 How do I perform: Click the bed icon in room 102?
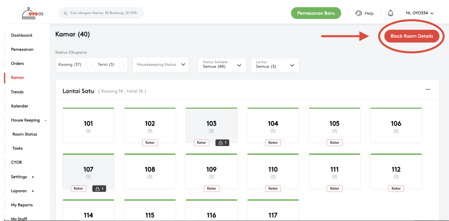coord(150,131)
